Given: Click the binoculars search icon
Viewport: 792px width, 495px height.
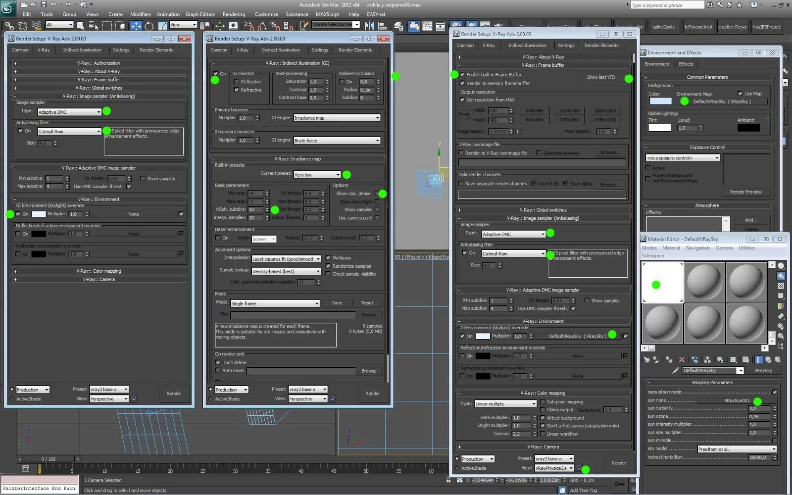Looking at the screenshot, I should point(710,5).
